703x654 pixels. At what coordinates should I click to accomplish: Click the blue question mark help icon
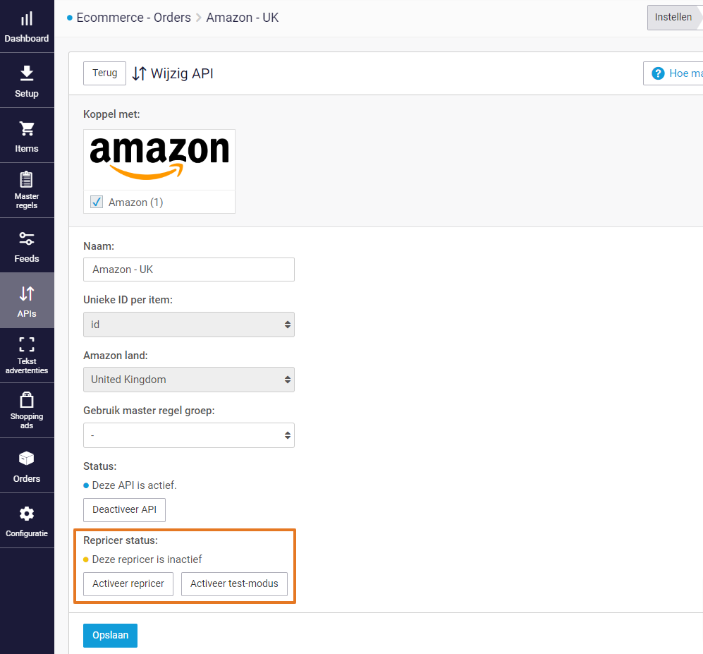click(658, 73)
